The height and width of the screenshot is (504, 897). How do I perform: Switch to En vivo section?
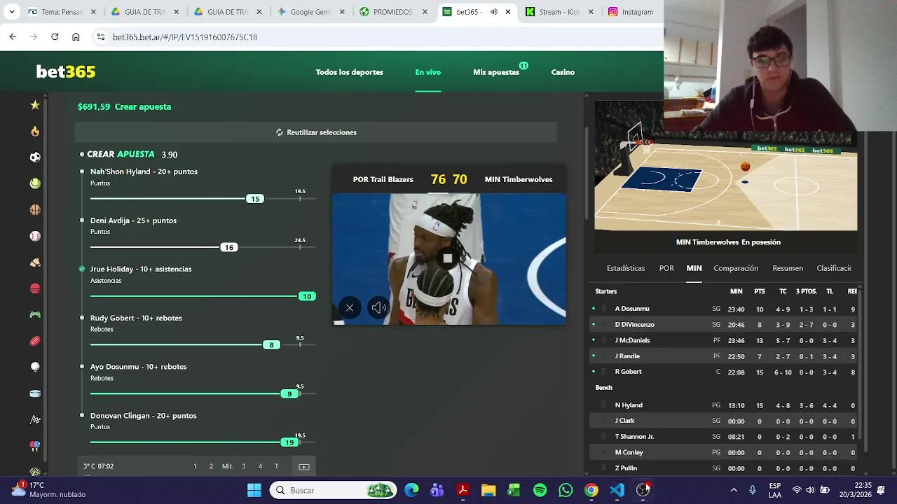(427, 72)
